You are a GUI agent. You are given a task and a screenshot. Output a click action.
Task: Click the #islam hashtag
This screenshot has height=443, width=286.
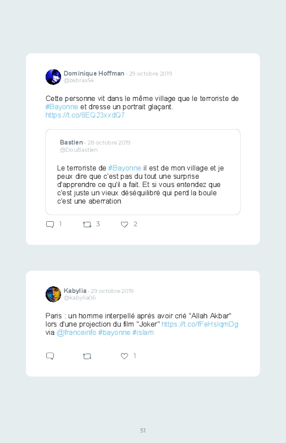(143, 333)
